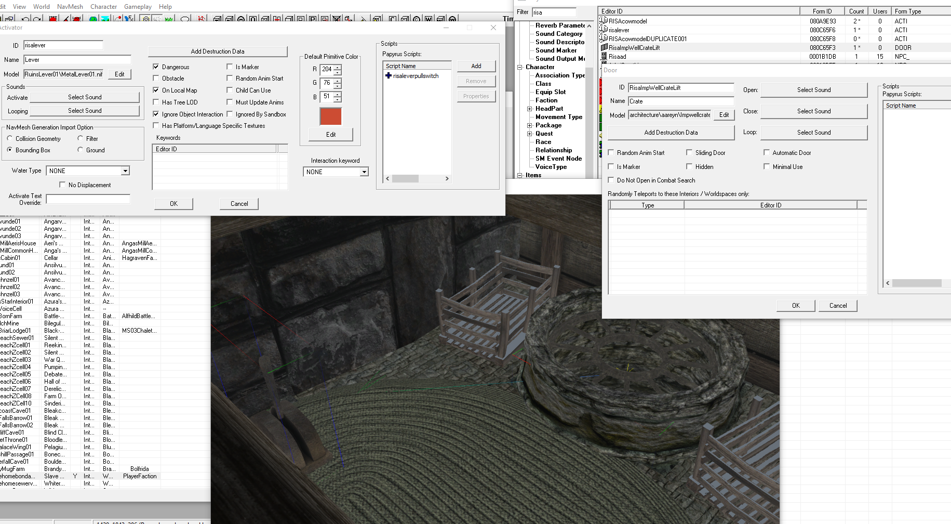
Task: Click OK in the Activator dialog
Action: point(173,204)
